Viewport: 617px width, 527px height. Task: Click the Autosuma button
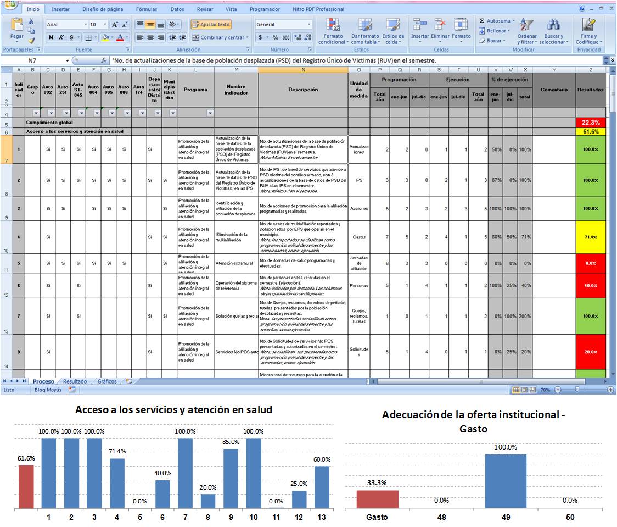point(494,21)
